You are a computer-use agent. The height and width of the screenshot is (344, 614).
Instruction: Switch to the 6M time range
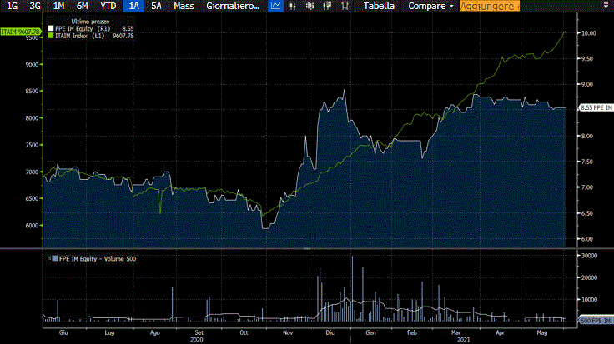click(x=82, y=6)
